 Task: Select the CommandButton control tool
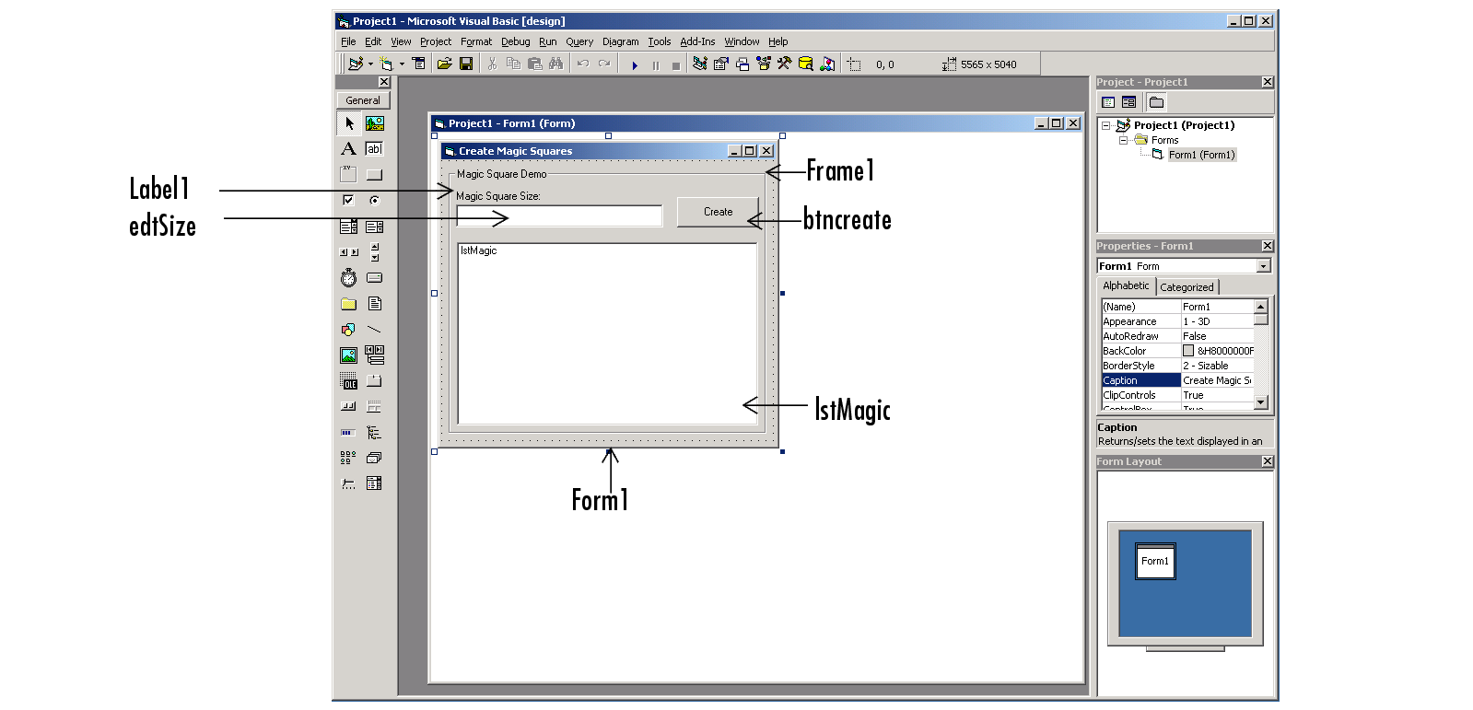375,174
